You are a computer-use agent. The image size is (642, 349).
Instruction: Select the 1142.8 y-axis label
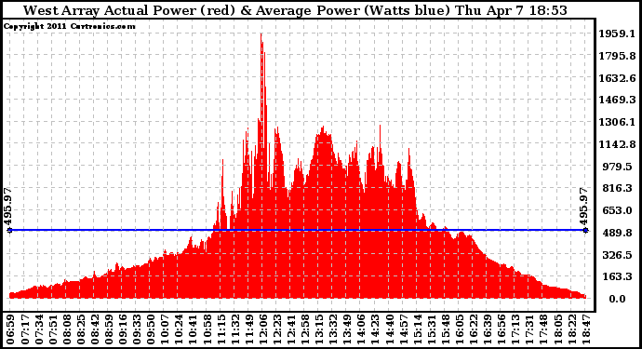(617, 144)
